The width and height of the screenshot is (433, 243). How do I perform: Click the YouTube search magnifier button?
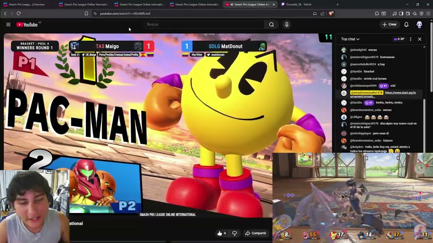click(271, 24)
